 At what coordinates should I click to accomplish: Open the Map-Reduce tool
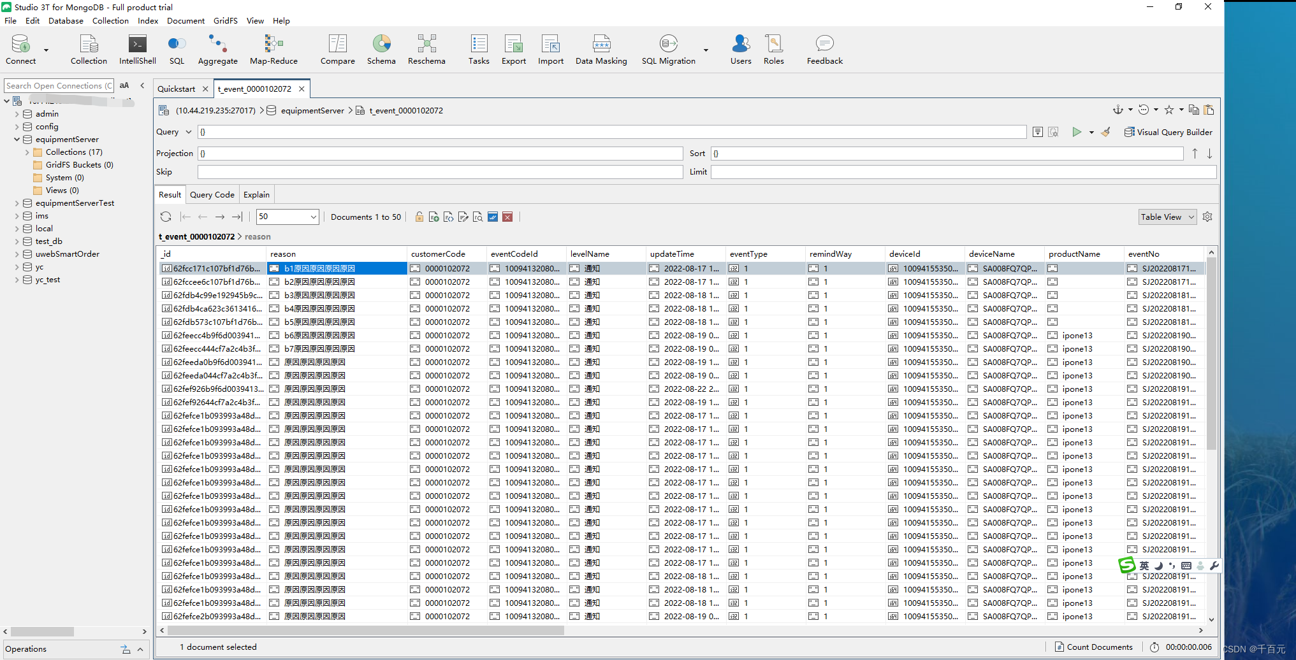pyautogui.click(x=273, y=50)
